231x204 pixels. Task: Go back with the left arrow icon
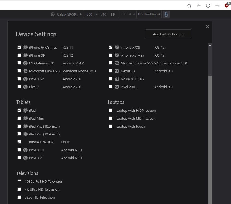pyautogui.click(x=199, y=6)
